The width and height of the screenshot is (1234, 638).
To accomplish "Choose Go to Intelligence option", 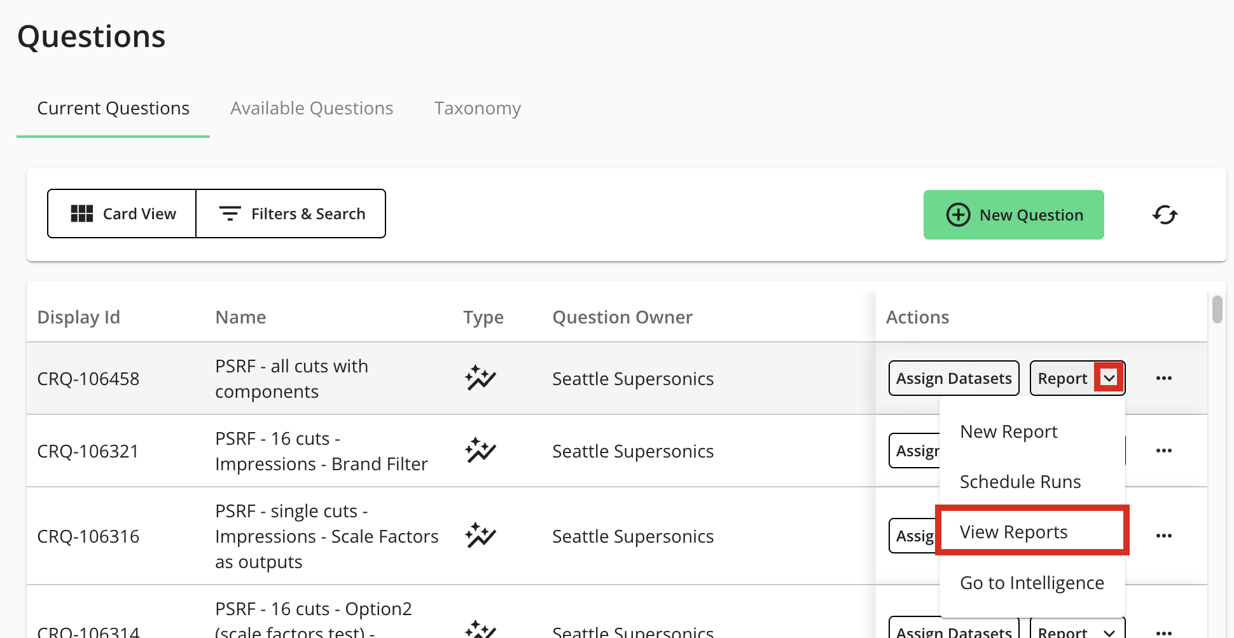I will (1031, 583).
